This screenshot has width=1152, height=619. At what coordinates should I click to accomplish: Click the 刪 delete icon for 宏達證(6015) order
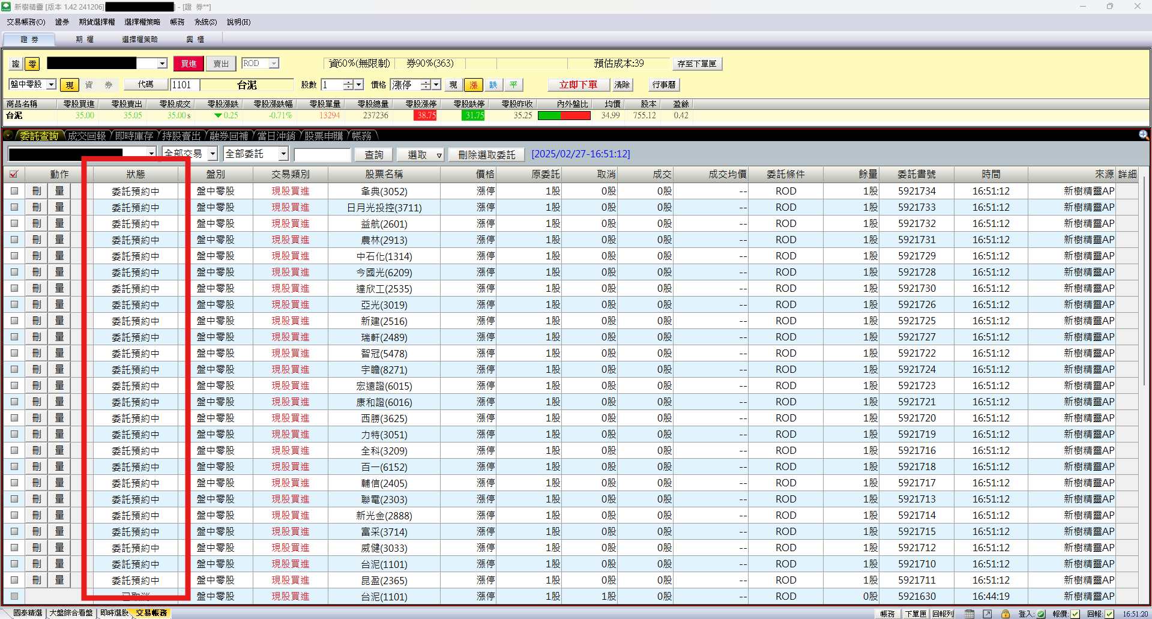pos(37,385)
